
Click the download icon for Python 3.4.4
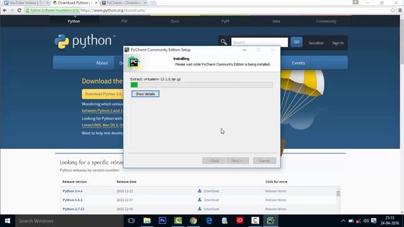point(199,191)
